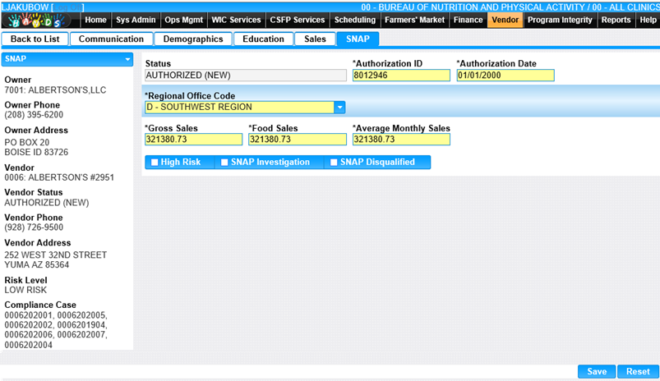Click vendor phone (928) 726-9500

(34, 227)
